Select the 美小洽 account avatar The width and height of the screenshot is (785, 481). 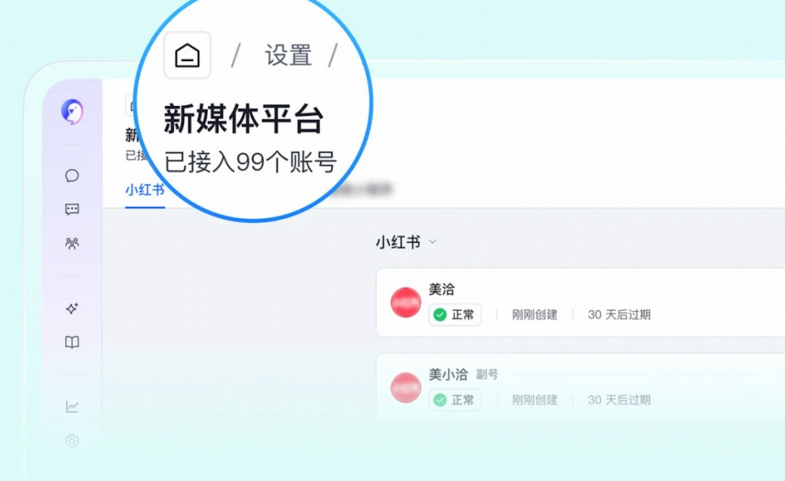(x=406, y=388)
